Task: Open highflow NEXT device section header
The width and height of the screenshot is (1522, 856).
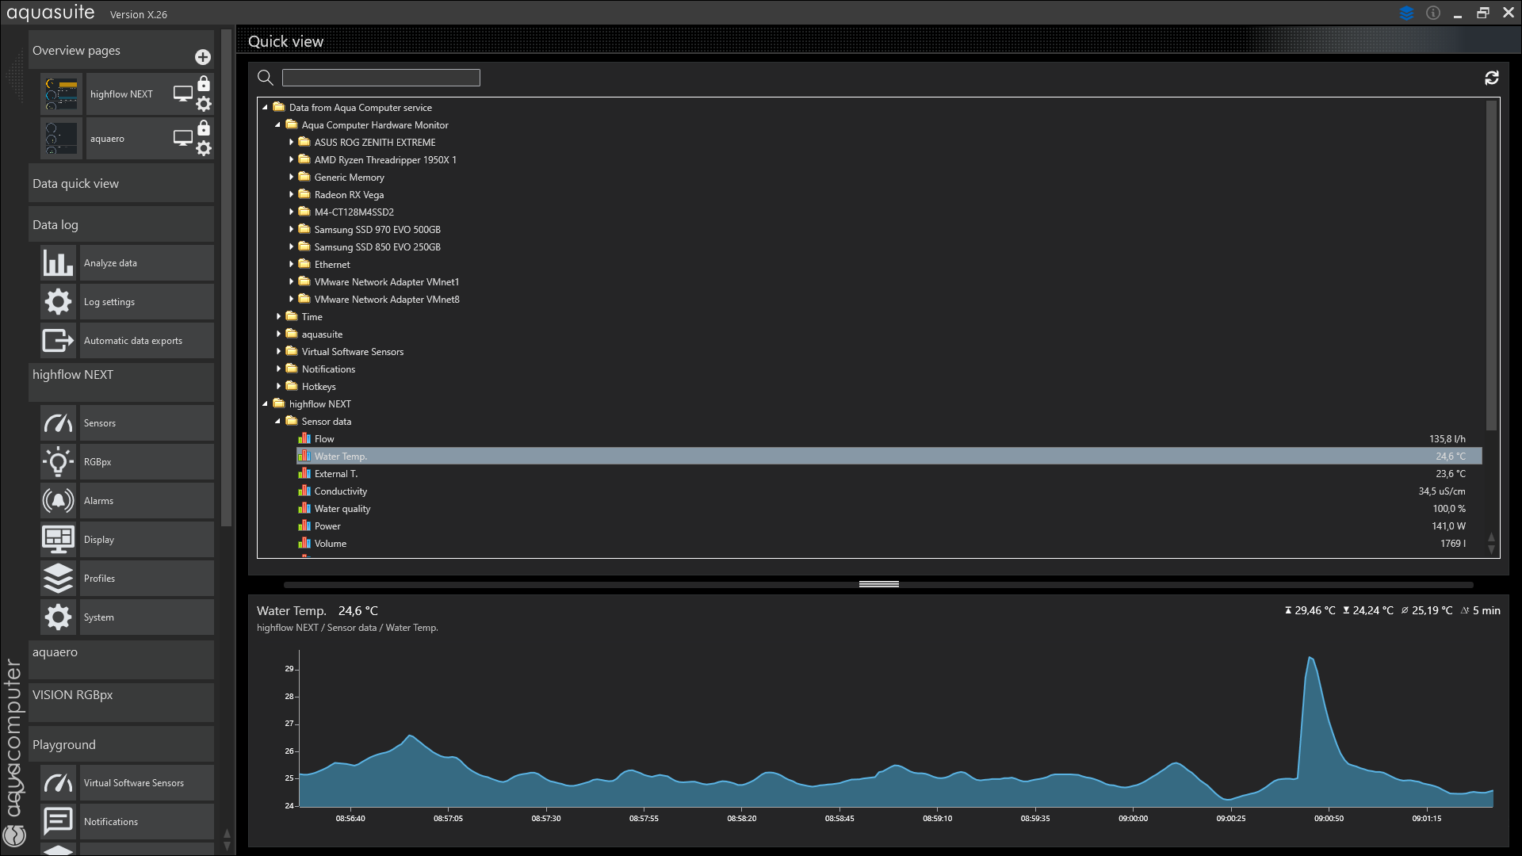Action: click(x=121, y=381)
